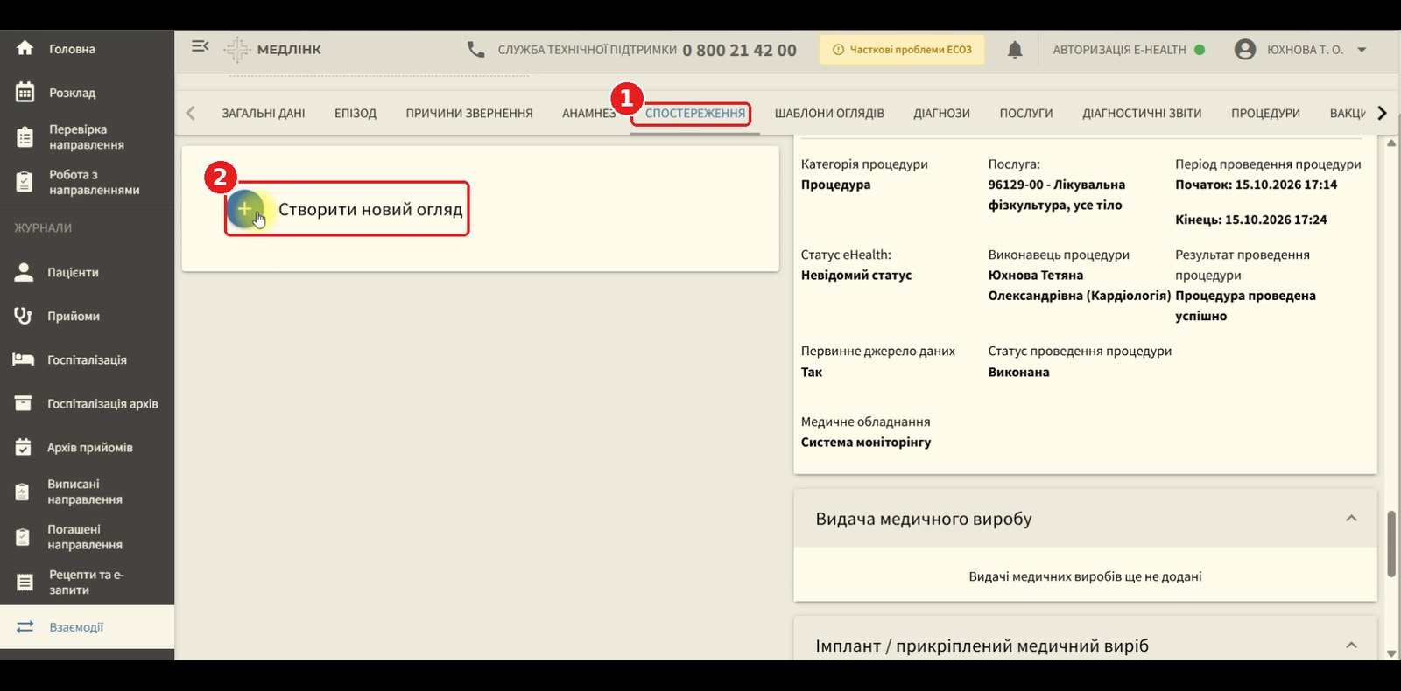
Task: Open the Розклад calendar icon
Action: [x=25, y=92]
